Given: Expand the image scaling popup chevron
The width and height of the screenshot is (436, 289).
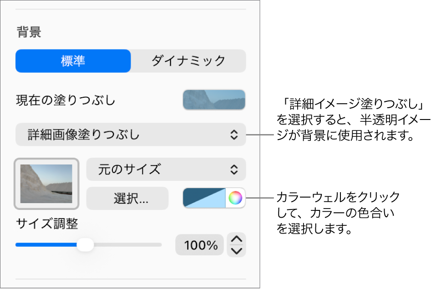Looking at the screenshot, I should pyautogui.click(x=233, y=169).
